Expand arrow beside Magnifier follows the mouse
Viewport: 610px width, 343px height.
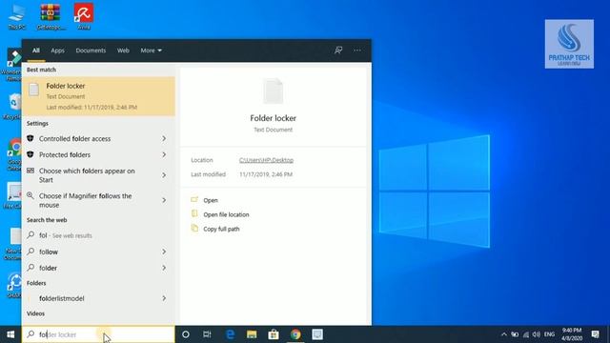tap(164, 200)
